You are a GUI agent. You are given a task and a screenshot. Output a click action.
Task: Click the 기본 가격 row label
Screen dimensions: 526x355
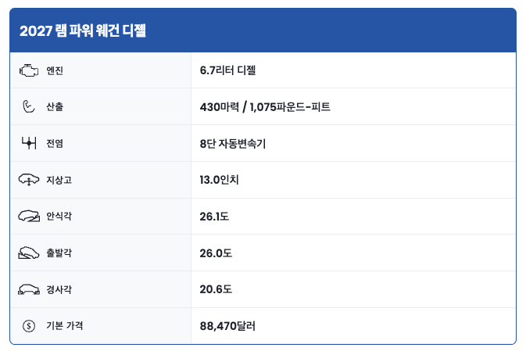(64, 325)
